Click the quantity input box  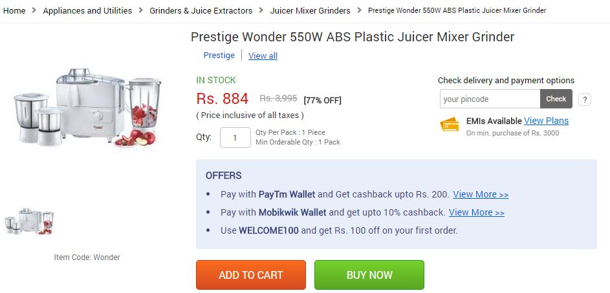click(x=235, y=137)
